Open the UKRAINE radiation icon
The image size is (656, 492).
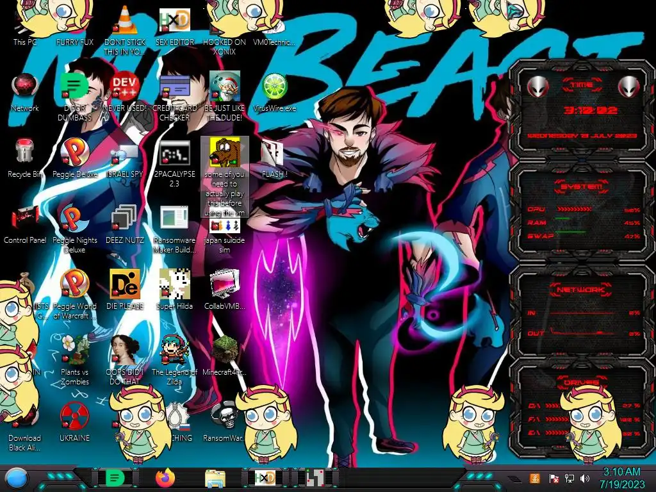pyautogui.click(x=74, y=416)
